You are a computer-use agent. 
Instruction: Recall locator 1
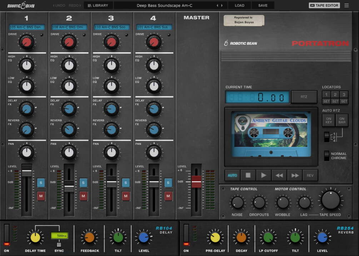click(326, 94)
